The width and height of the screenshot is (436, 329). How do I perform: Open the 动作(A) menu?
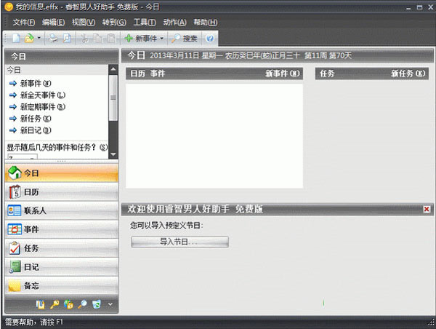[x=174, y=23]
